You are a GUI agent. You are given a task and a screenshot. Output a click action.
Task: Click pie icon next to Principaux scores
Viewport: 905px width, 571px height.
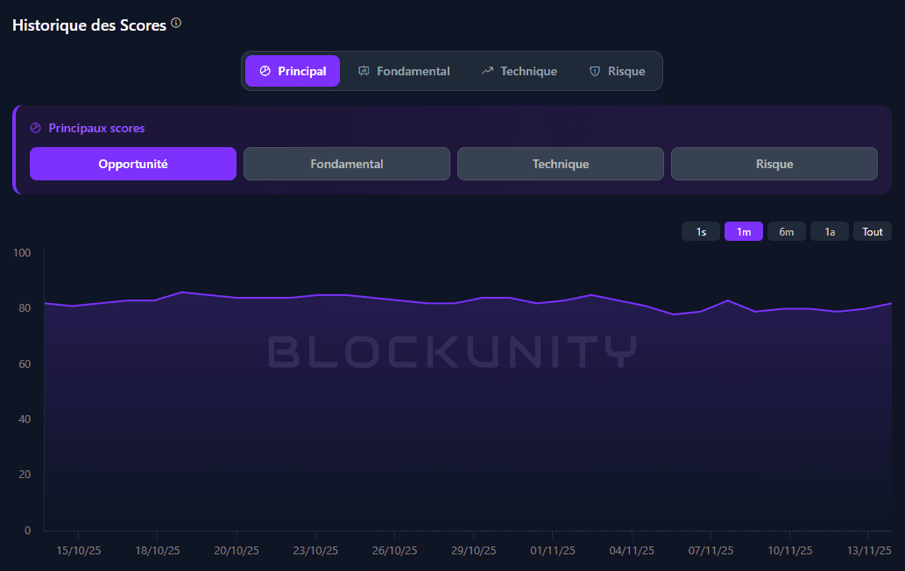36,128
